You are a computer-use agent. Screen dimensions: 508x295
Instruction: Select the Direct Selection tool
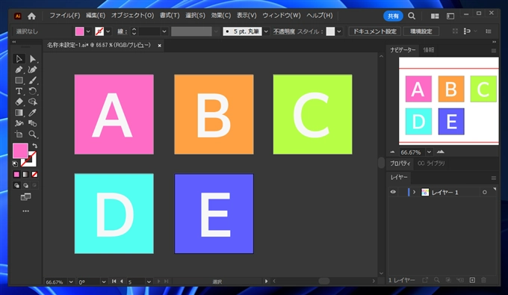(32, 59)
